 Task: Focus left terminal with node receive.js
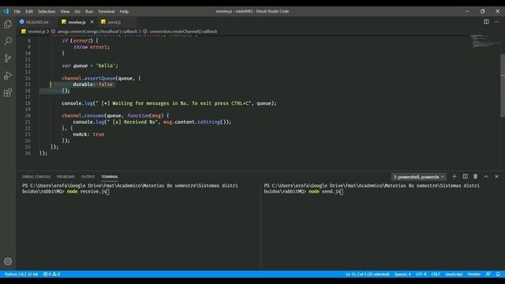click(x=138, y=226)
